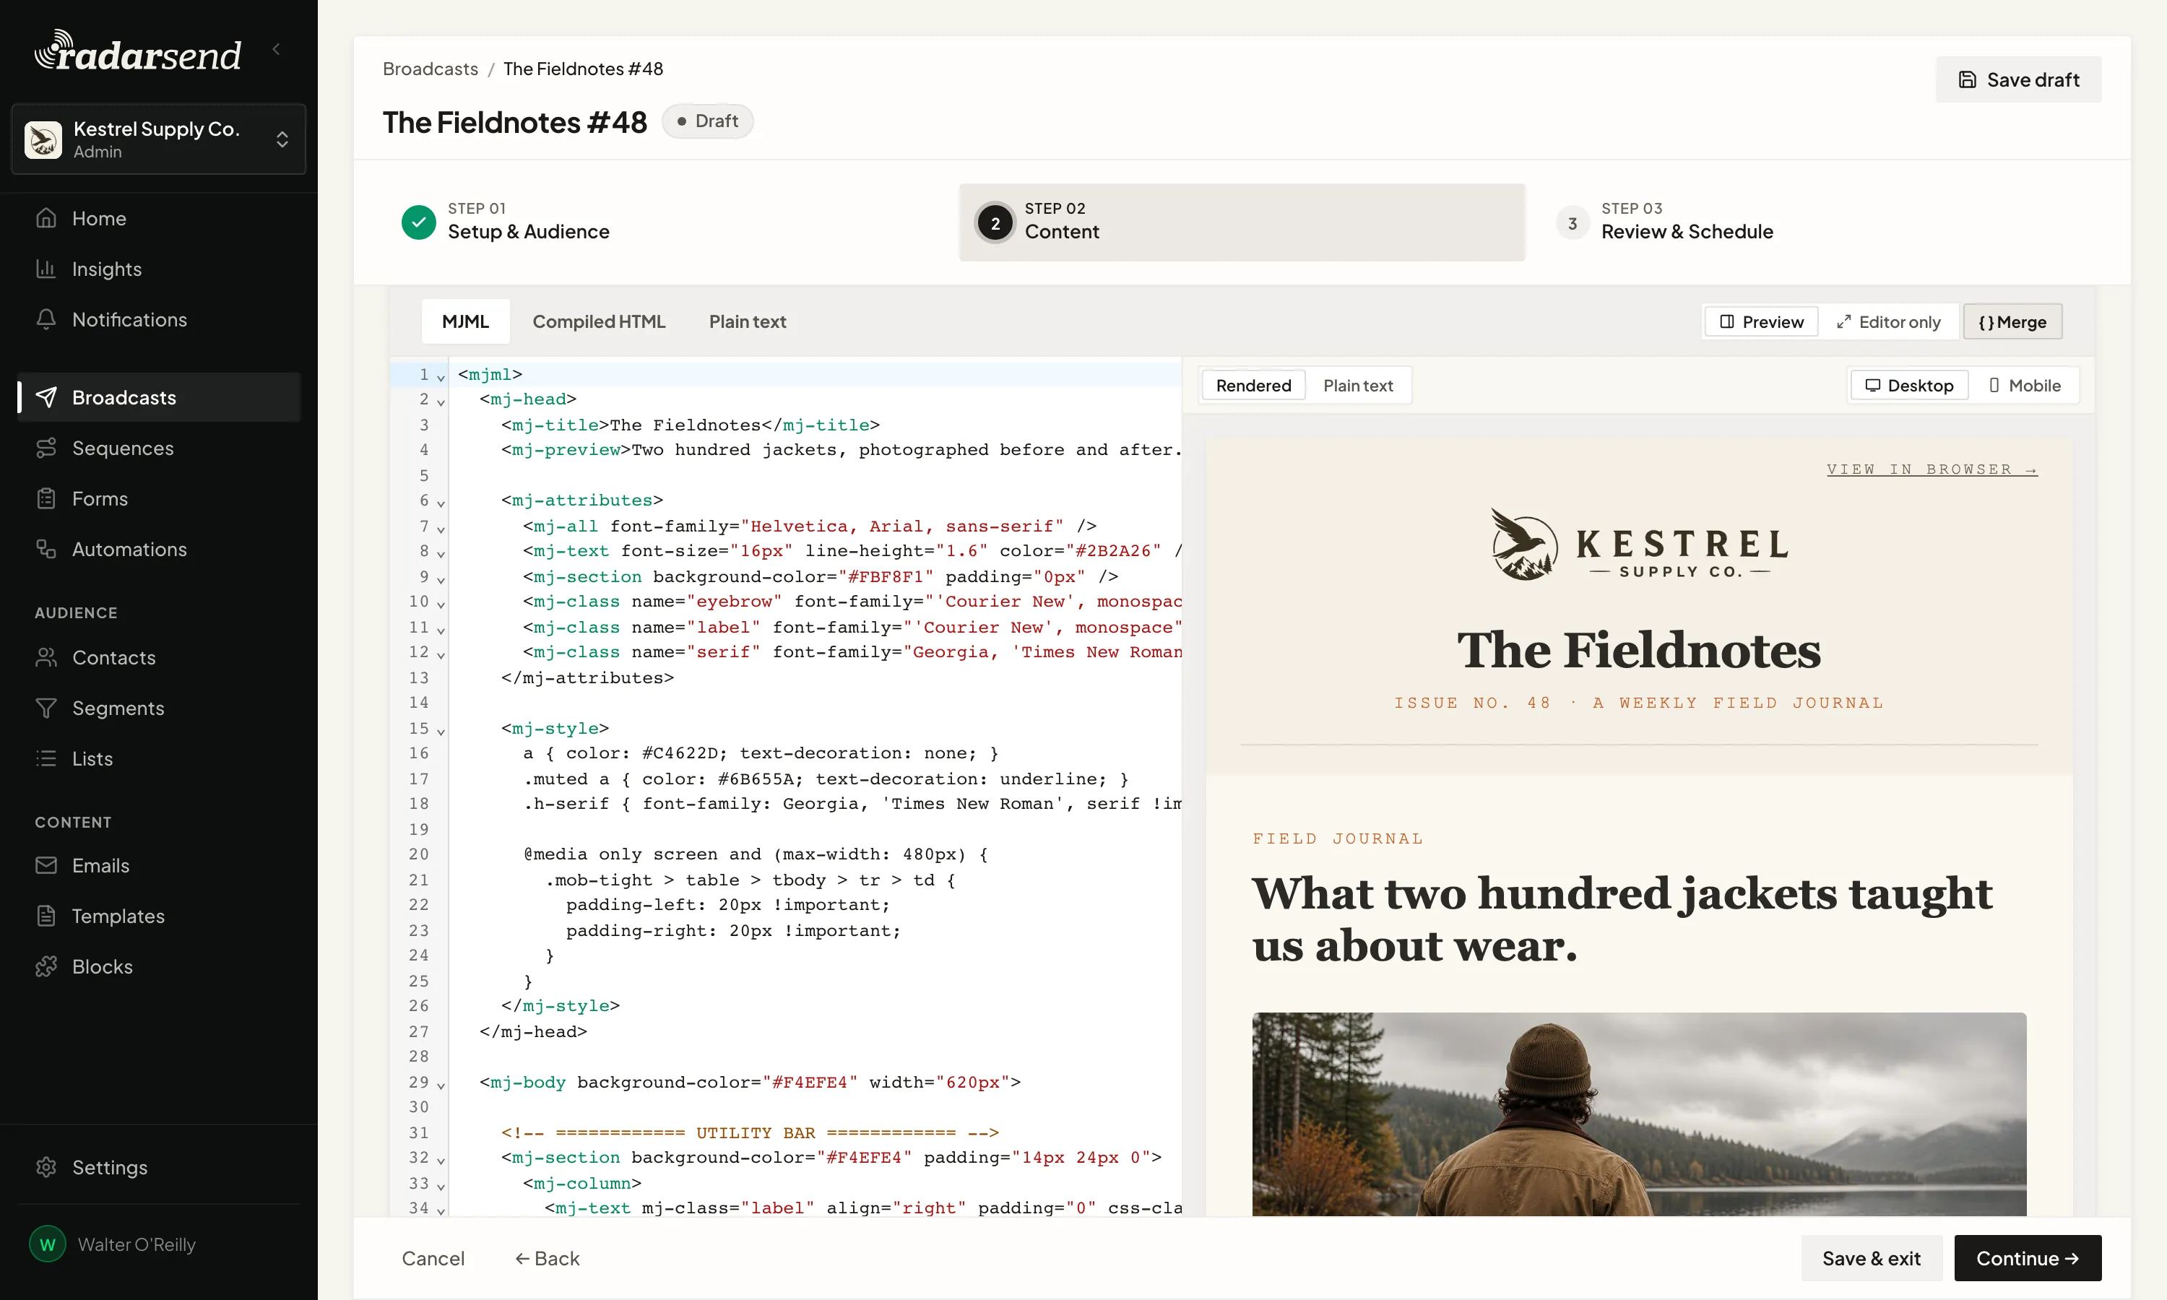The height and width of the screenshot is (1300, 2167).
Task: Switch to the Compiled HTML tab
Action: pyautogui.click(x=599, y=321)
